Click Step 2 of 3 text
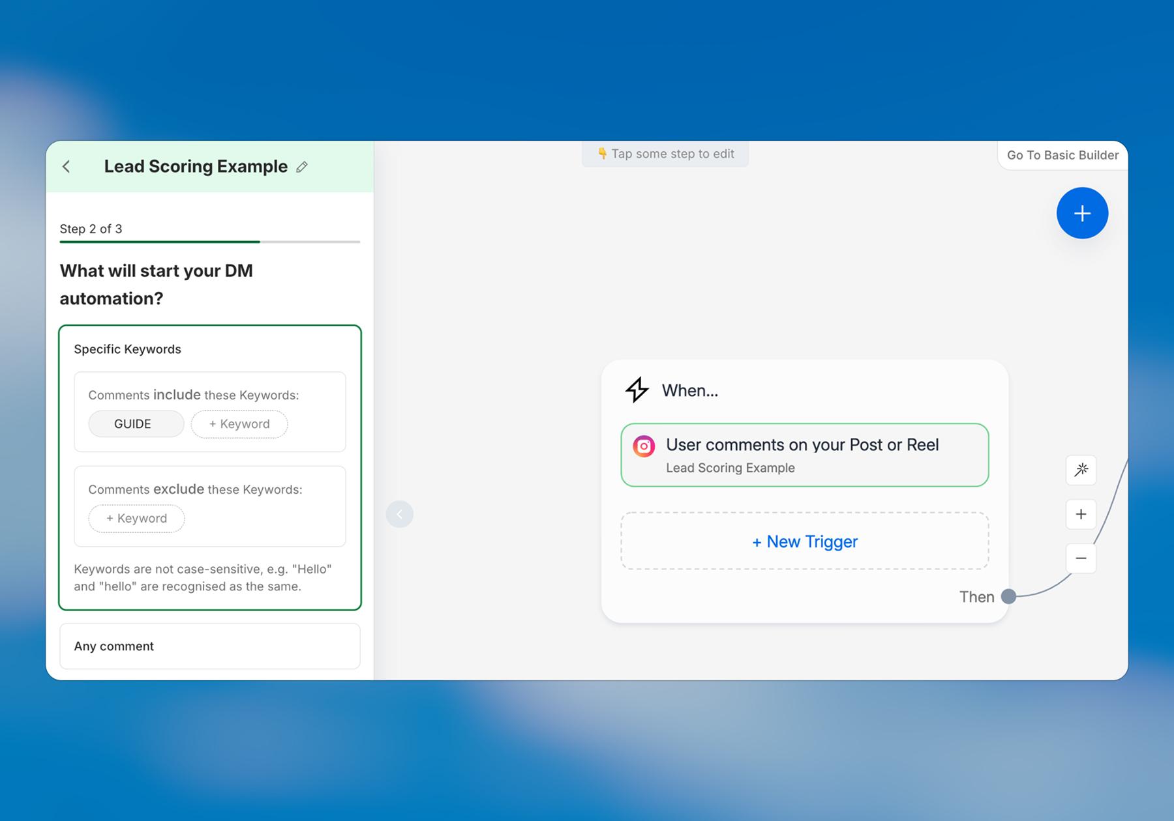 click(x=91, y=229)
